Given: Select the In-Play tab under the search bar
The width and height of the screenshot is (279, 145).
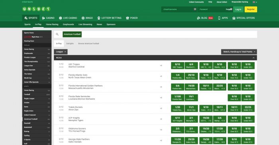Looking at the screenshot, I should [59, 43].
